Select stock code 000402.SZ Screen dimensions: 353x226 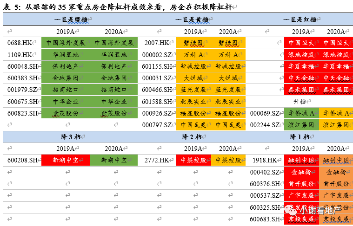click(x=265, y=172)
